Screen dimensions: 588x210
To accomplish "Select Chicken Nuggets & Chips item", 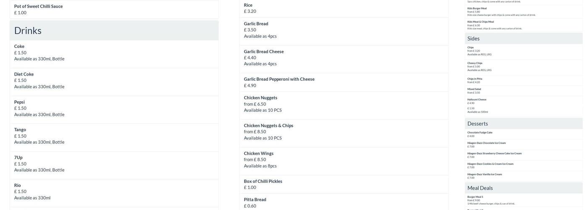I will 268,126.
